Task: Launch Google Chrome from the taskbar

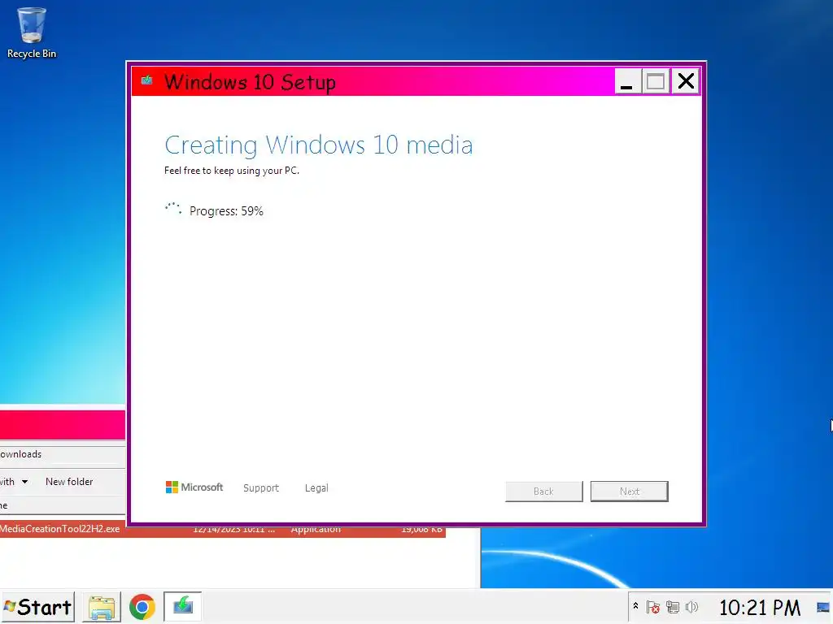Action: 142,607
